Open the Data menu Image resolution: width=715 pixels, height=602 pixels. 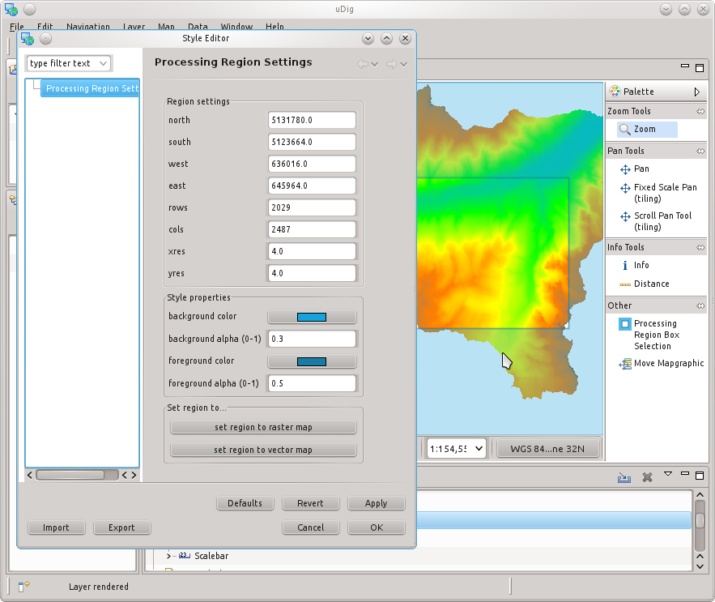pos(198,27)
